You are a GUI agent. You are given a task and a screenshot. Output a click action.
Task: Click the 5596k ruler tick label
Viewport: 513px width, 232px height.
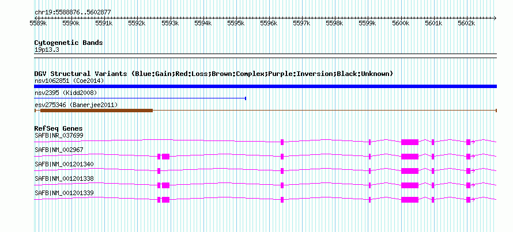click(x=269, y=23)
